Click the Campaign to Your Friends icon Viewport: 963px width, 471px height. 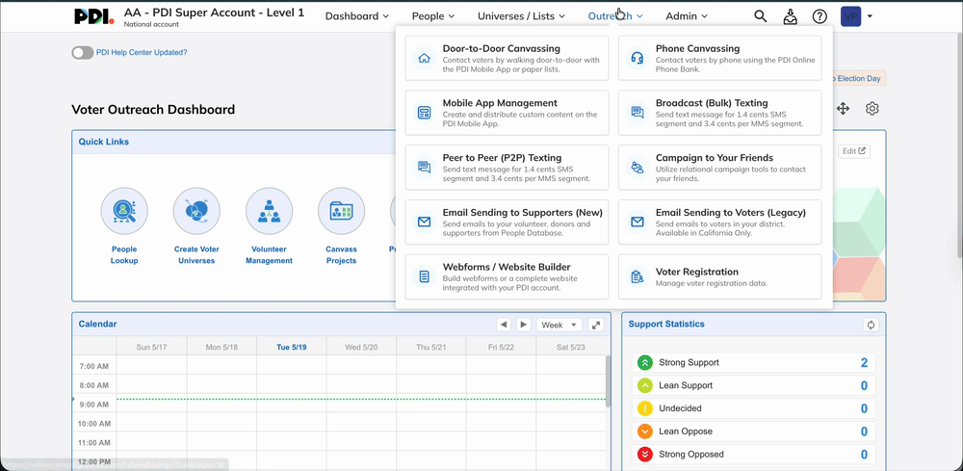pyautogui.click(x=637, y=168)
